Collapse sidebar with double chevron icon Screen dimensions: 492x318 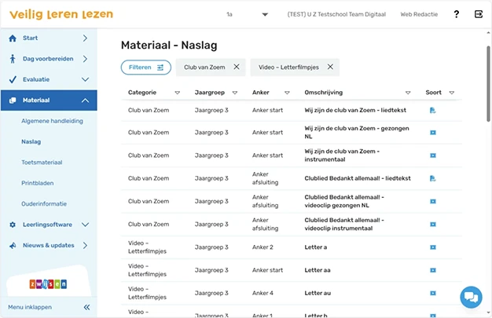87,307
